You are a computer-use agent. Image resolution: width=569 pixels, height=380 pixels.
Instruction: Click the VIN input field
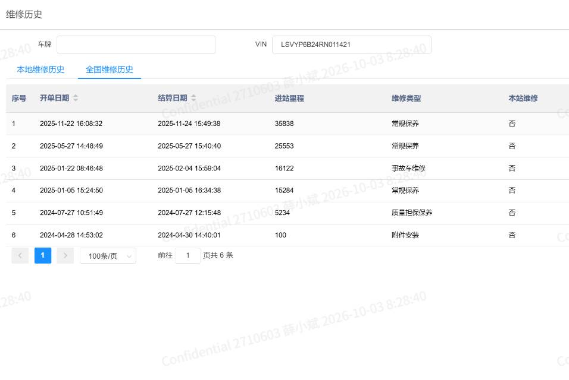[352, 45]
